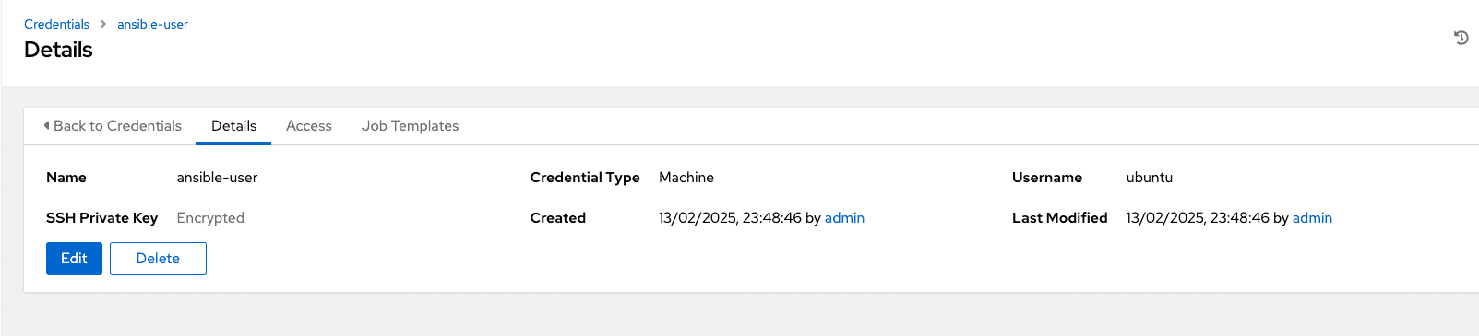Select the ansible-user name value
The image size is (1479, 336).
pos(217,178)
